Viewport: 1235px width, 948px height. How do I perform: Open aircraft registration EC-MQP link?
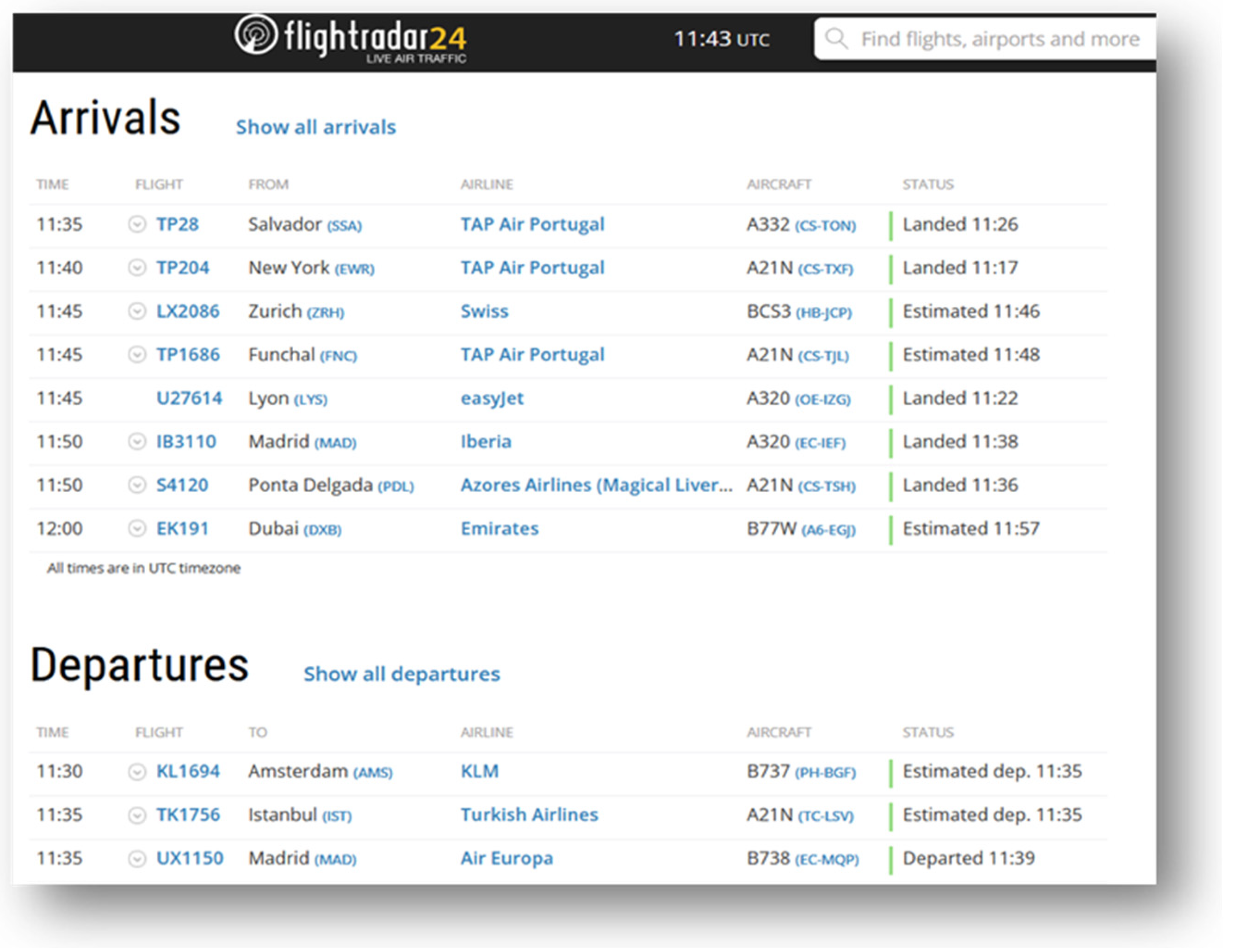[x=827, y=860]
